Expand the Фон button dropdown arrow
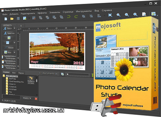The height and width of the screenshot is (117, 161). click(x=14, y=53)
